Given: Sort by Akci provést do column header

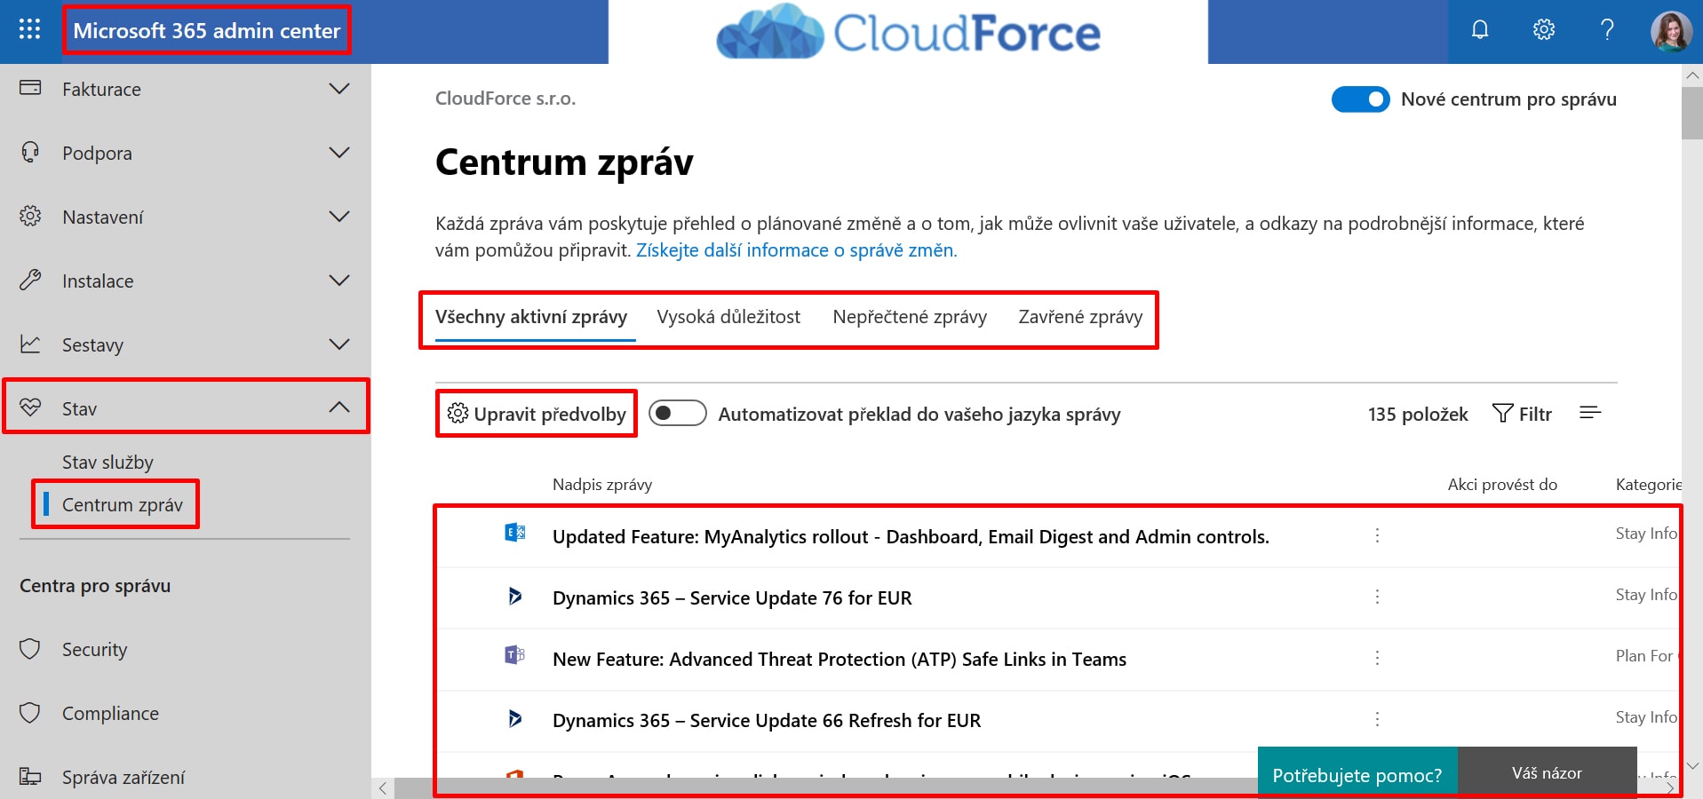Looking at the screenshot, I should pos(1502,485).
